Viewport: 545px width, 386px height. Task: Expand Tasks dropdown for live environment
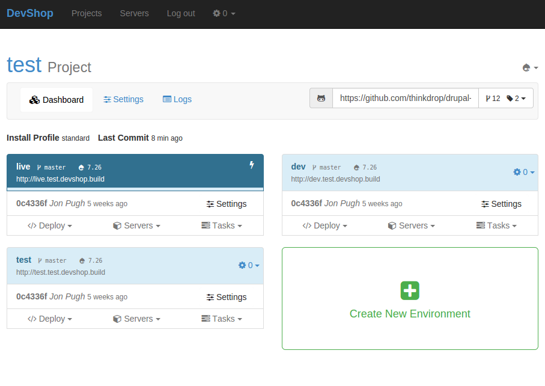[x=222, y=225]
